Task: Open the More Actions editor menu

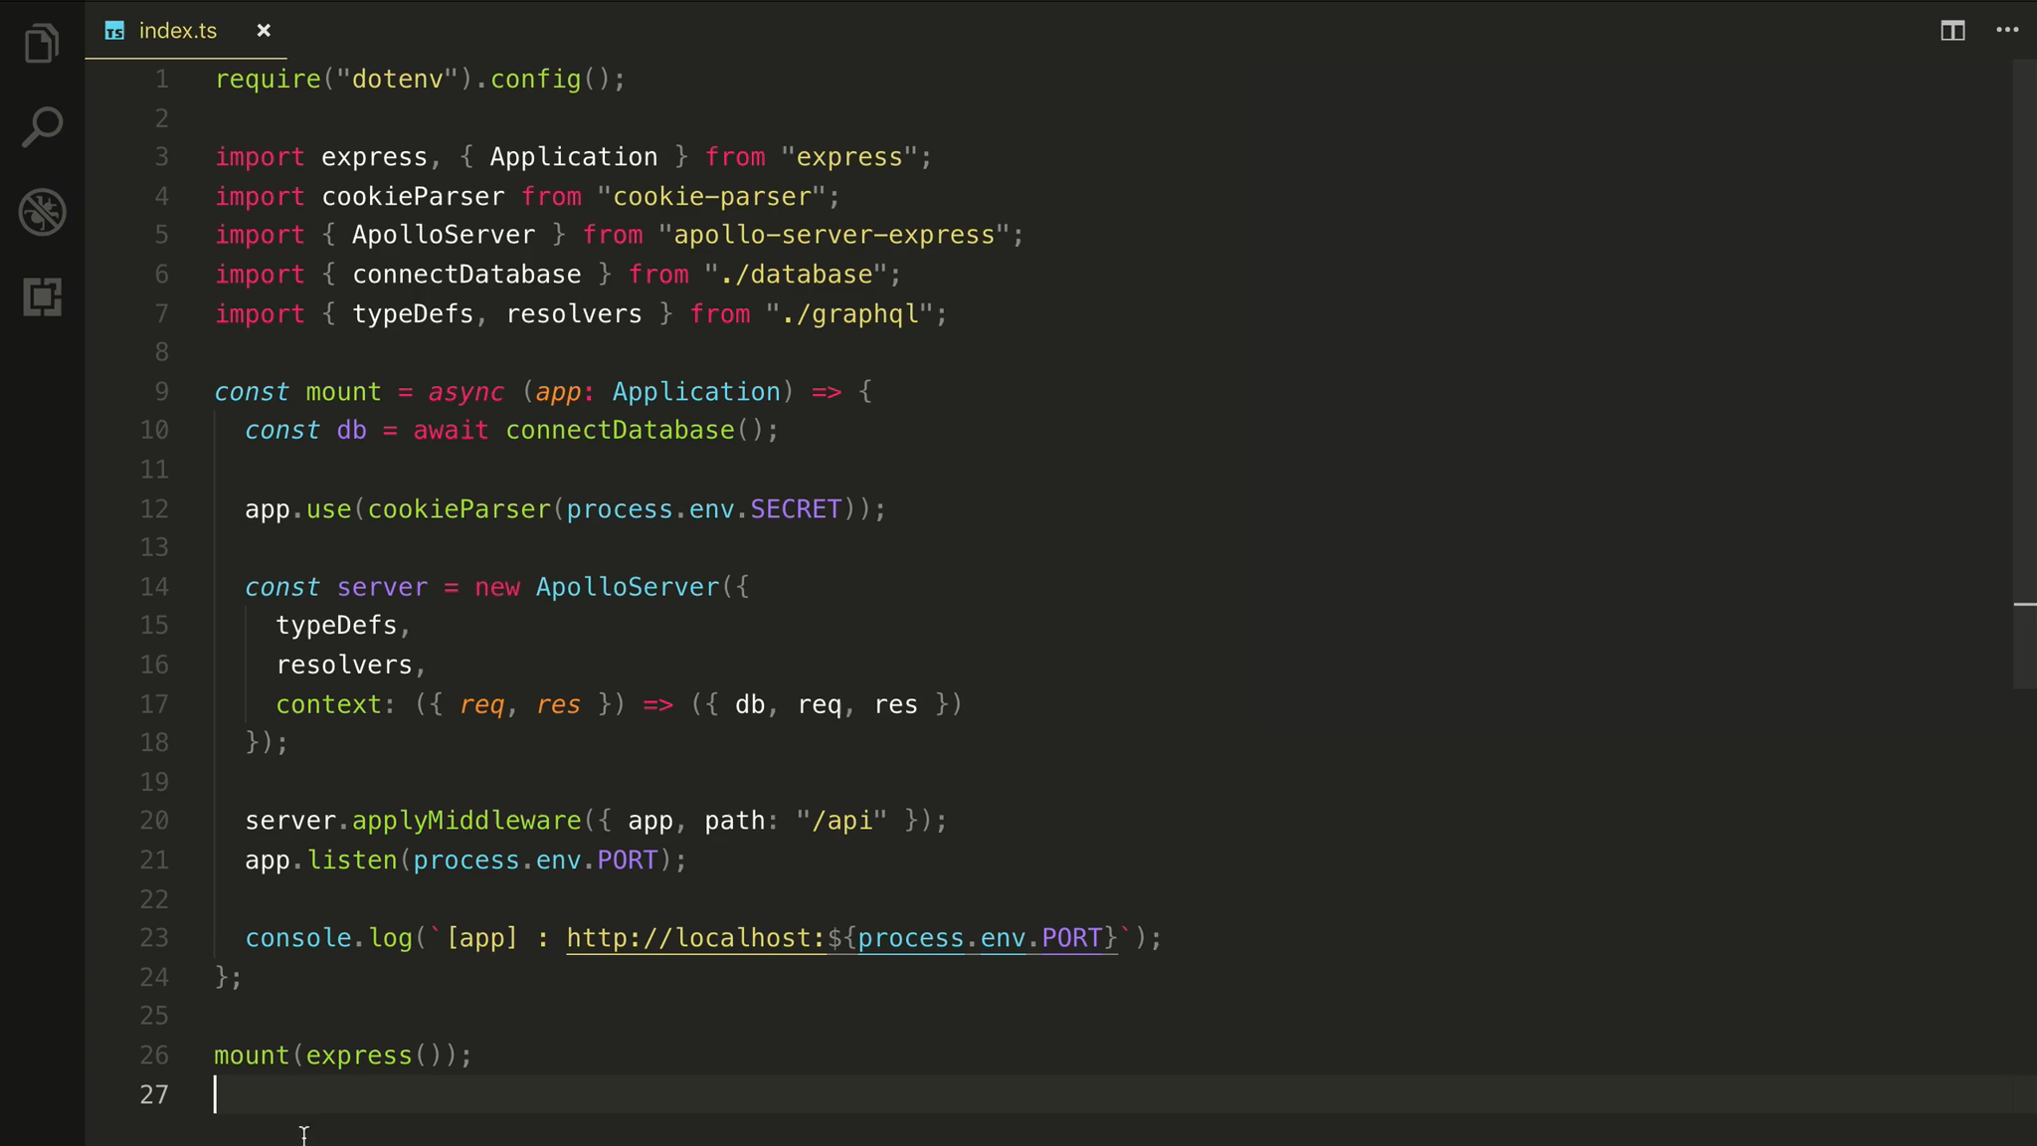Action: click(2007, 31)
